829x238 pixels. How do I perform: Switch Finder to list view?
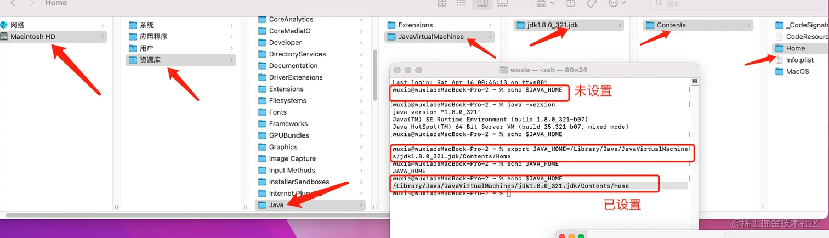[462, 3]
